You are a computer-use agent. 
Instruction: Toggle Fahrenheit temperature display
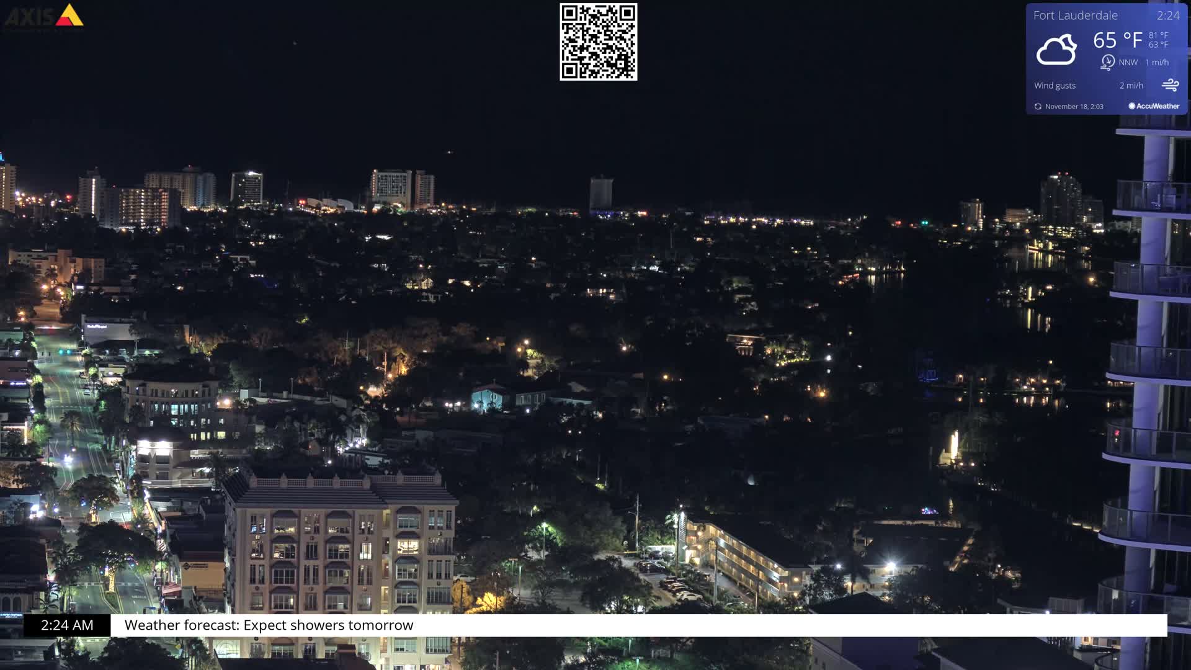[x=1117, y=40]
